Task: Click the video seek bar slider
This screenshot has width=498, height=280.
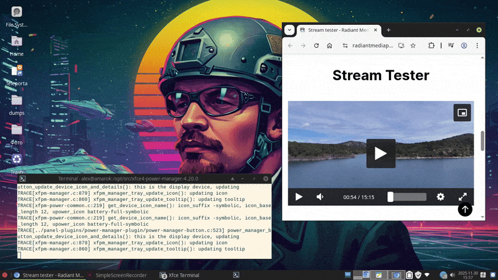Action: point(407,197)
